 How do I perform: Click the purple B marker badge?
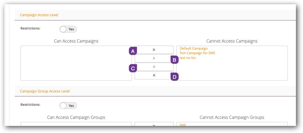[174, 60]
